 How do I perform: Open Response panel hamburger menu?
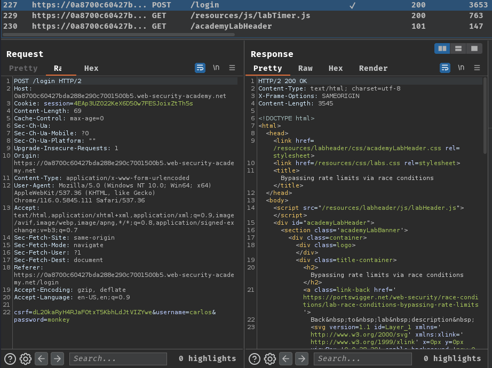pos(477,68)
